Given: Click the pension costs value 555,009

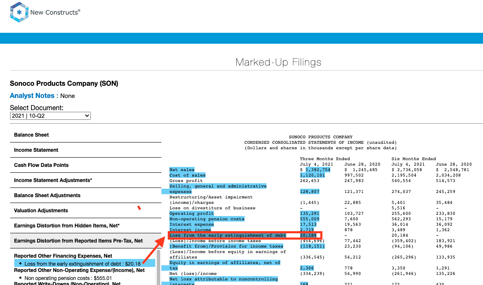Looking at the screenshot, I should click(x=309, y=219).
